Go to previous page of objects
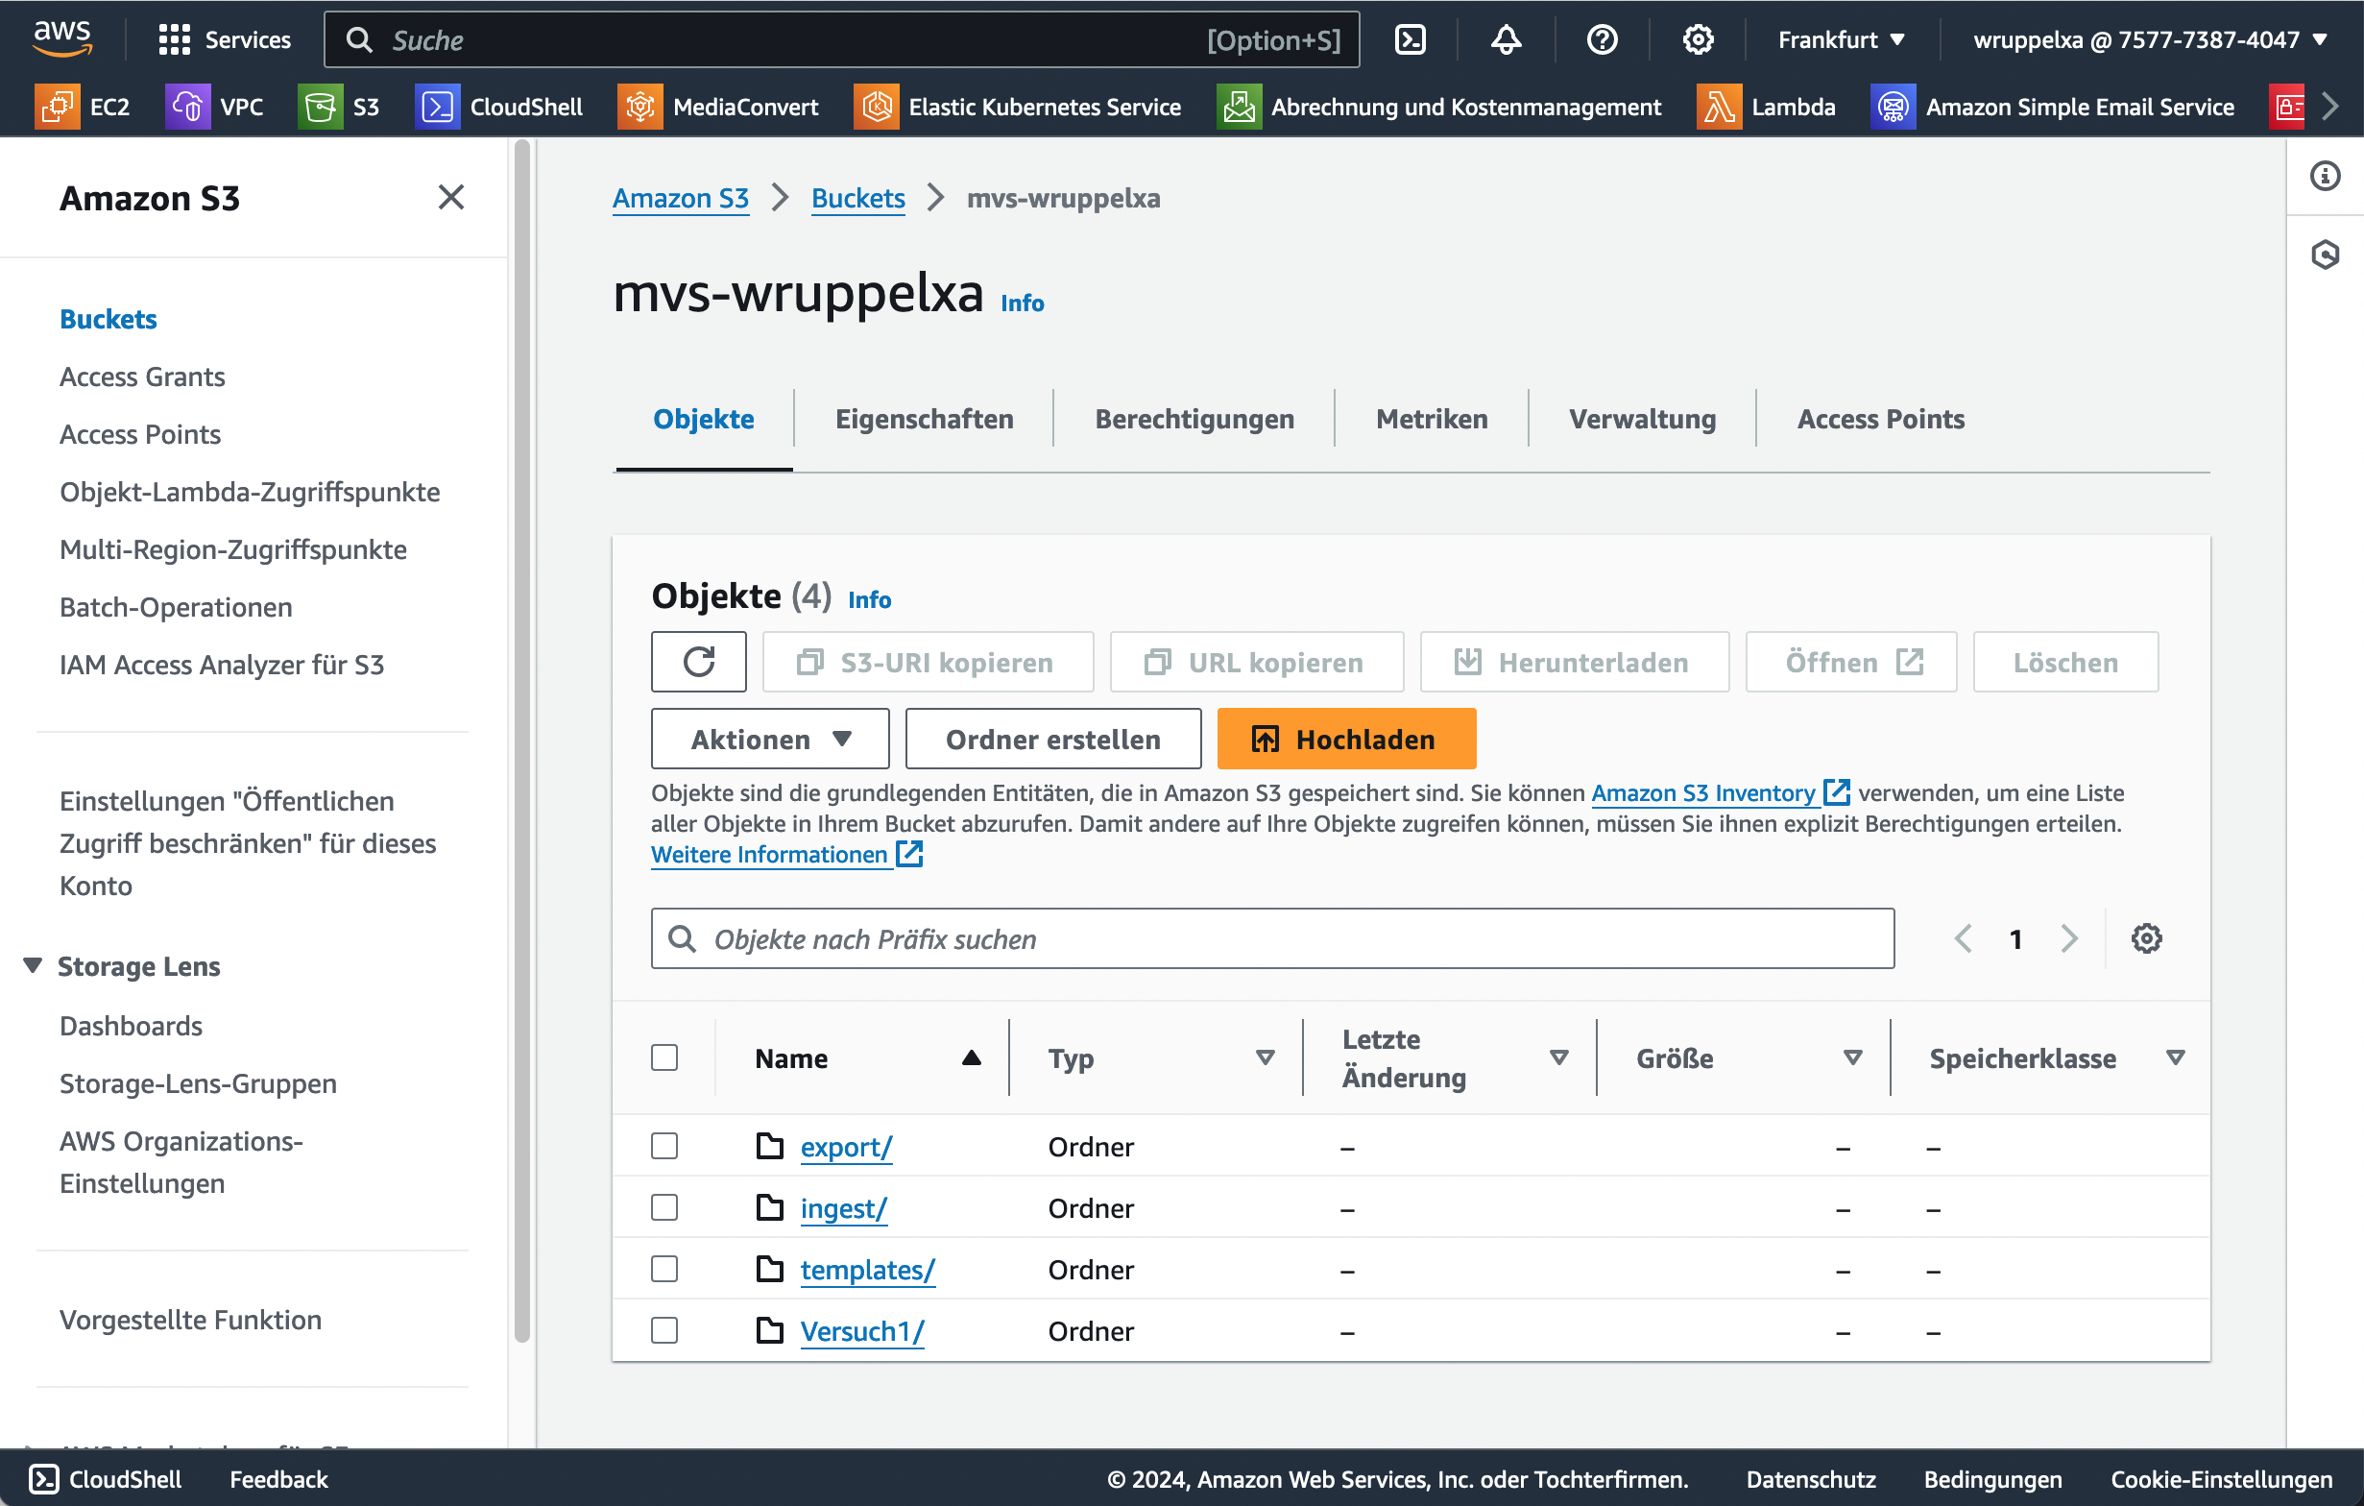2364x1506 pixels. tap(1963, 938)
